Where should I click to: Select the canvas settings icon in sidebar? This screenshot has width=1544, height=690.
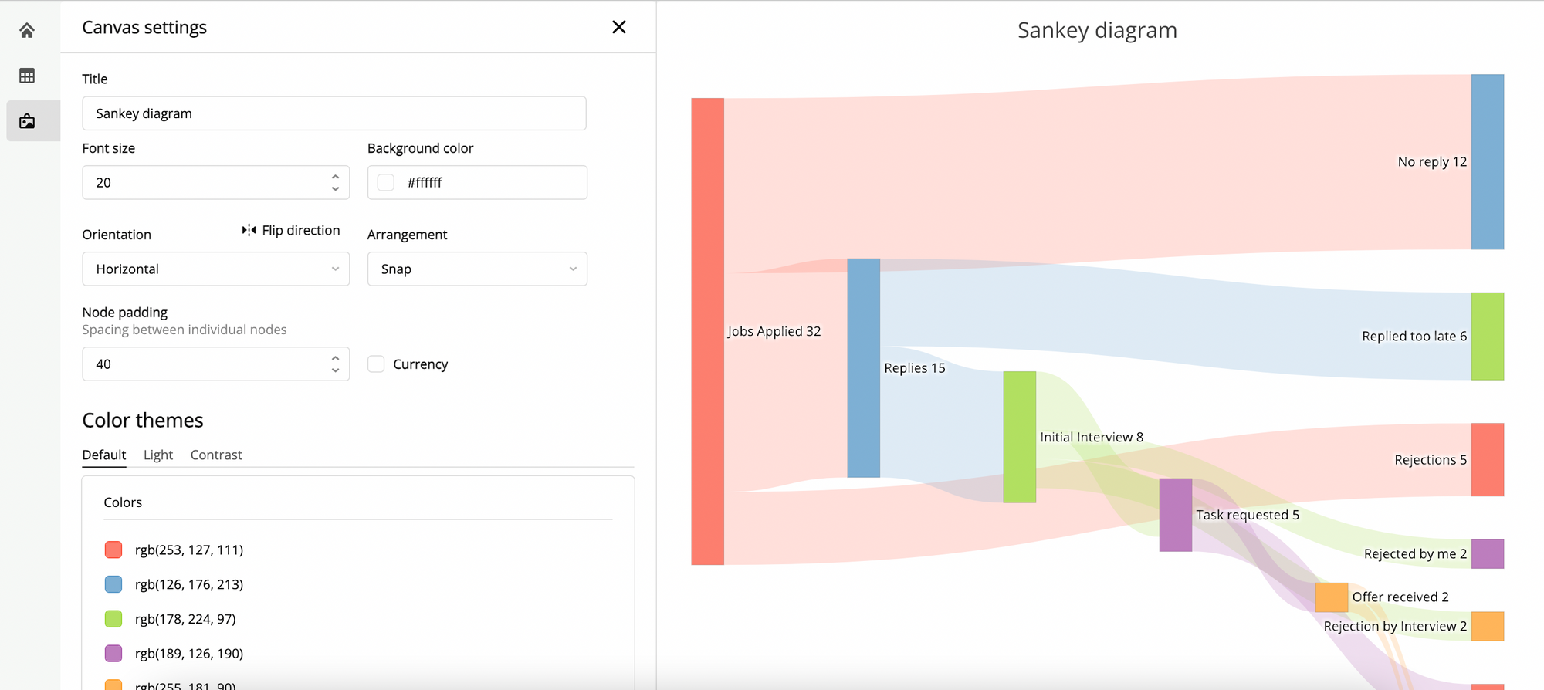[27, 121]
